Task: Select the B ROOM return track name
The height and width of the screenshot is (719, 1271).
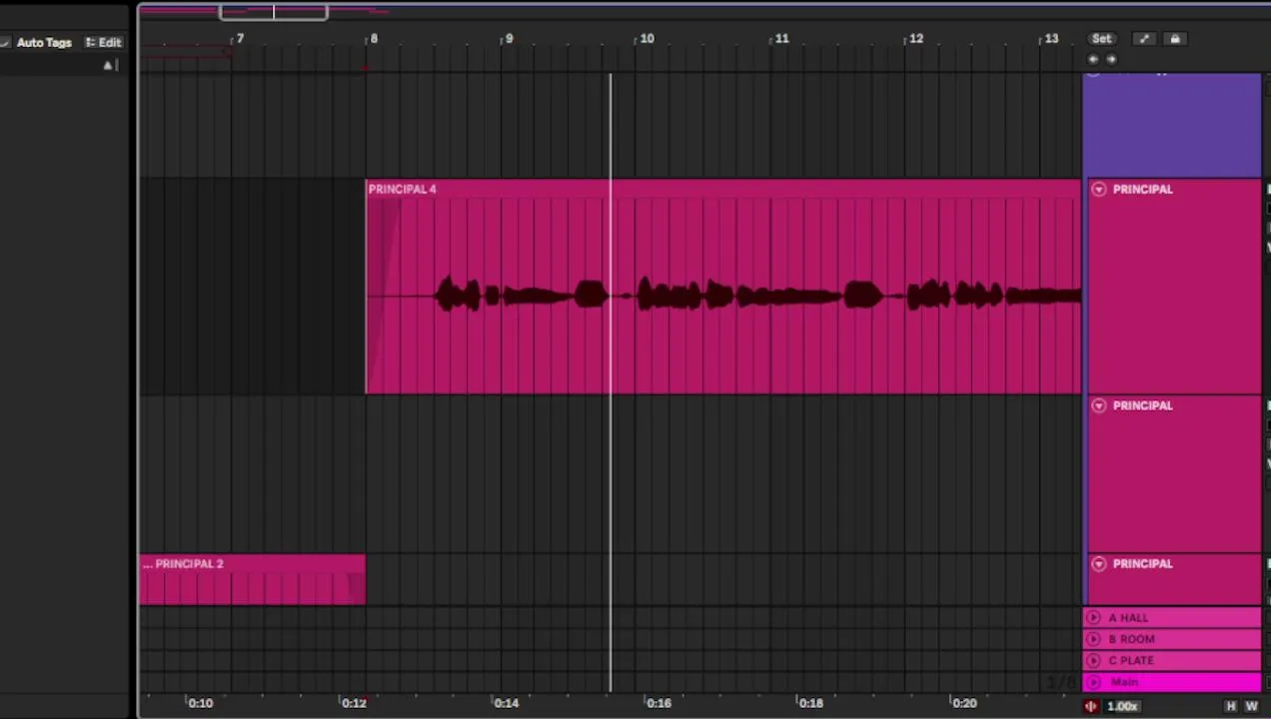Action: point(1131,639)
